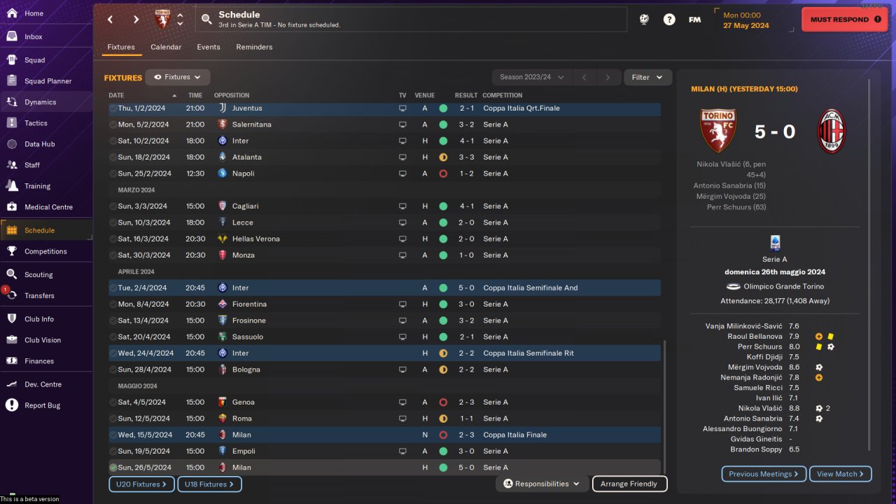Sort by the Competition column header

click(x=503, y=95)
